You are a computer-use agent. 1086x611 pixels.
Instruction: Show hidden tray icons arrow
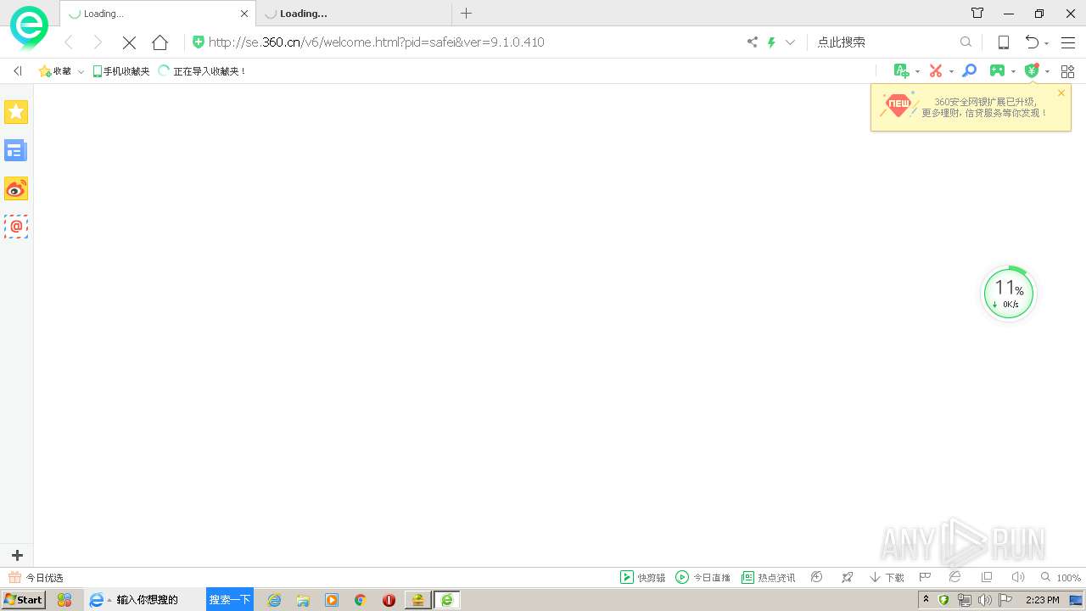926,599
